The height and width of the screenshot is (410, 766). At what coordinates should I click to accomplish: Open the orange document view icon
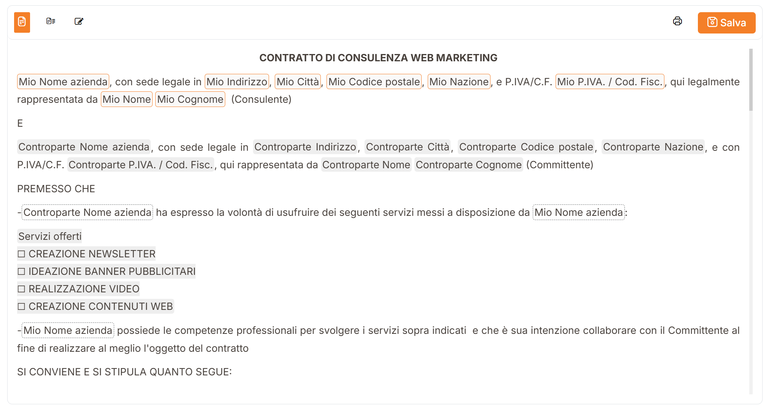[x=22, y=22]
